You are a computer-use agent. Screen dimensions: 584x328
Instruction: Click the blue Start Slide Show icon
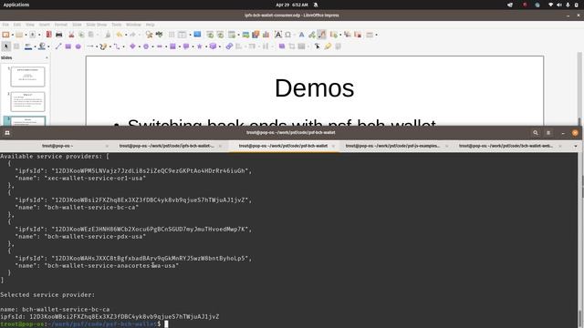pos(197,35)
